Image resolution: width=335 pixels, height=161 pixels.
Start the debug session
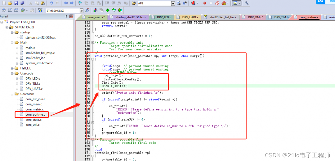(193, 3)
